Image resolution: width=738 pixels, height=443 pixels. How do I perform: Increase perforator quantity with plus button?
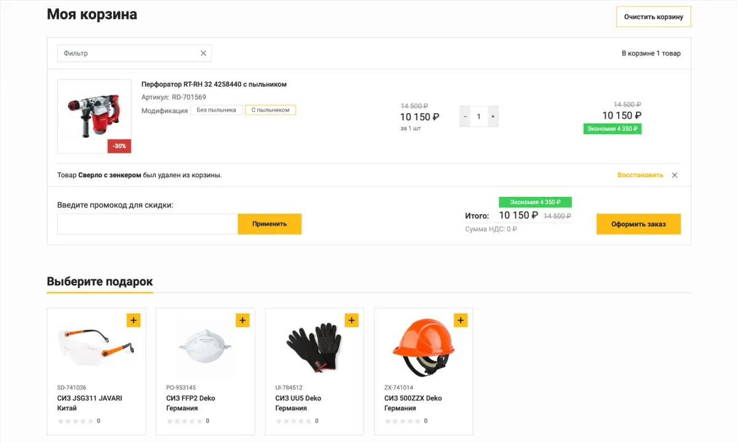pos(493,116)
